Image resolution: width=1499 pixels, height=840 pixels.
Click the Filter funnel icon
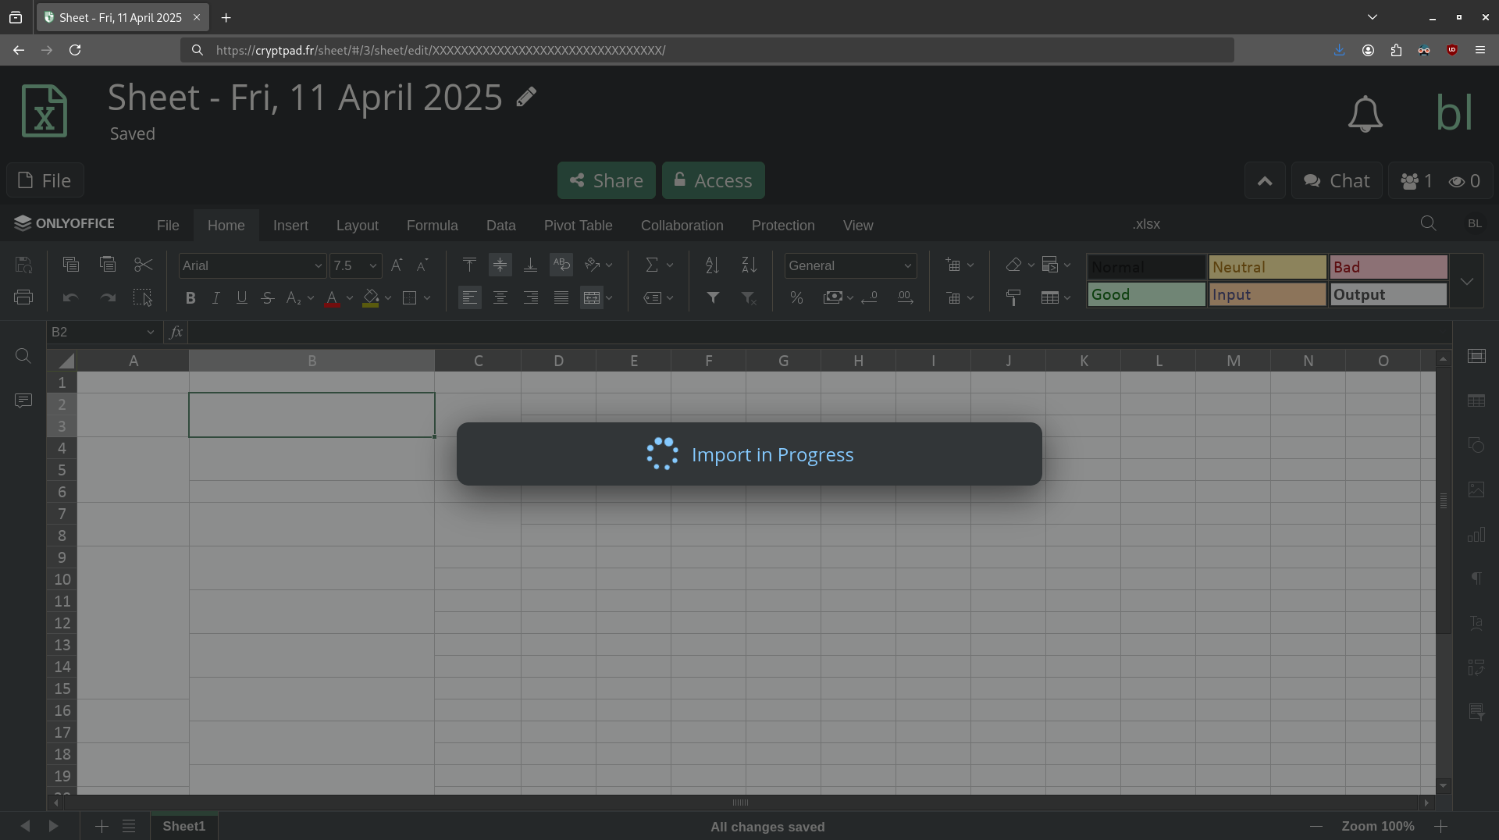tap(713, 297)
